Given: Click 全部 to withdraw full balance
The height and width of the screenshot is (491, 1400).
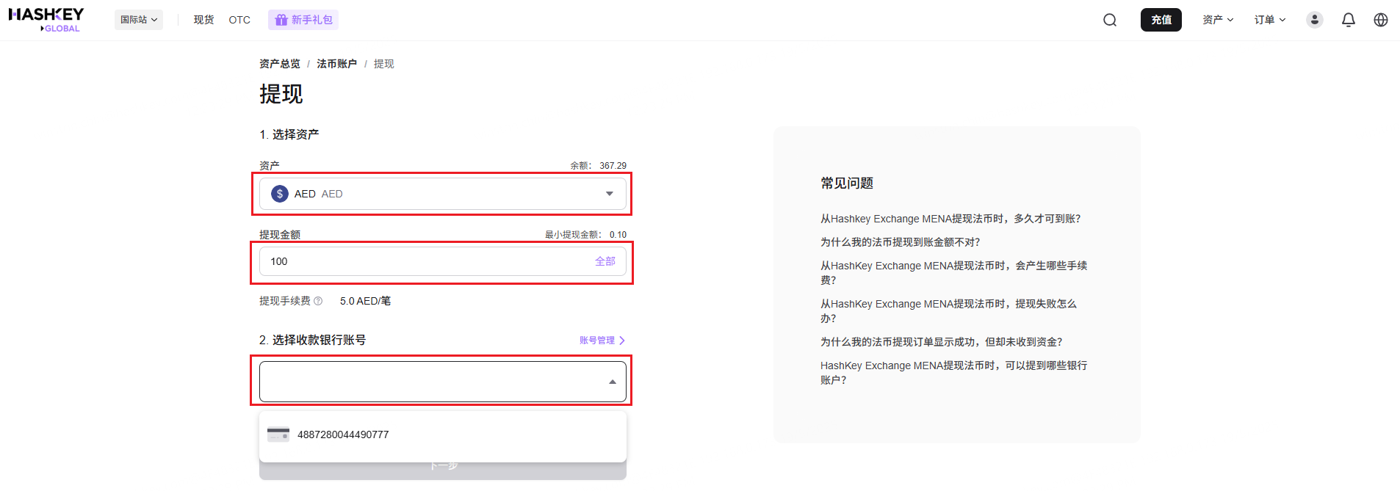Looking at the screenshot, I should (605, 261).
